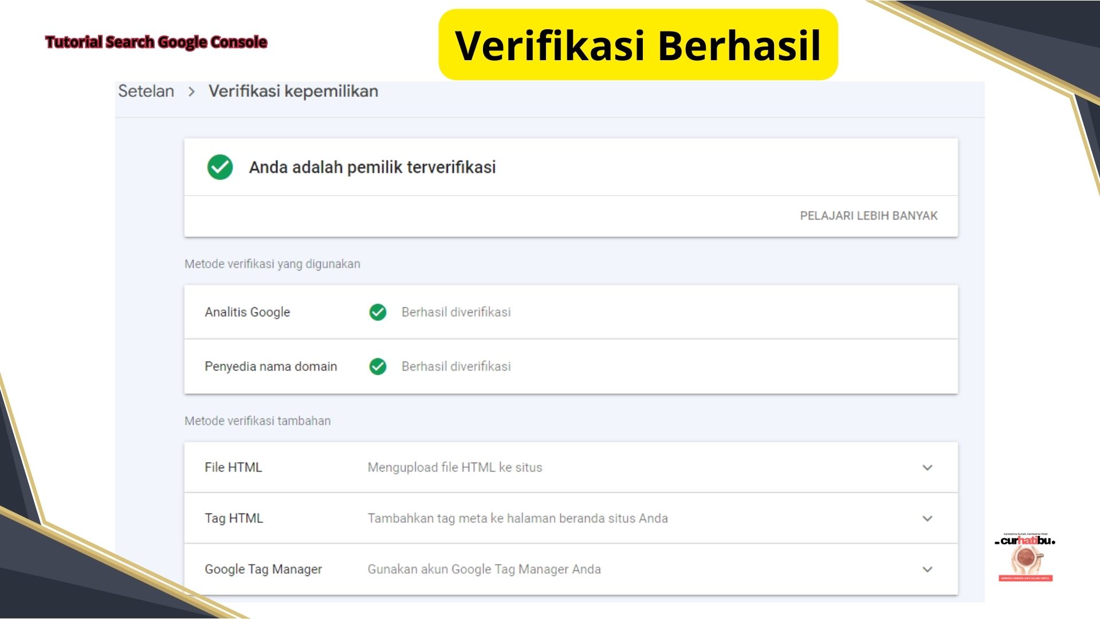Image resolution: width=1100 pixels, height=619 pixels.
Task: Click Berhasil diverifikasi text for Analitis Google
Action: 455,312
